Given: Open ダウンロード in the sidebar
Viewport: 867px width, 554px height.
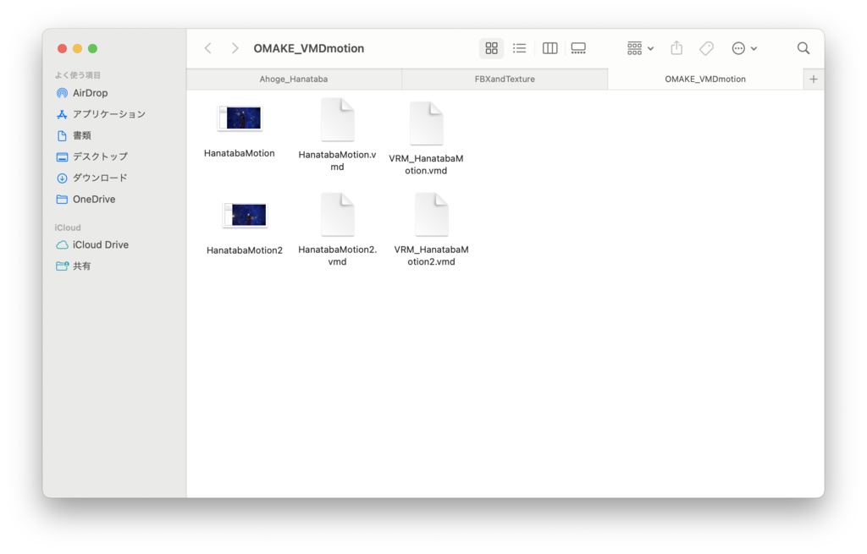Looking at the screenshot, I should pos(100,178).
